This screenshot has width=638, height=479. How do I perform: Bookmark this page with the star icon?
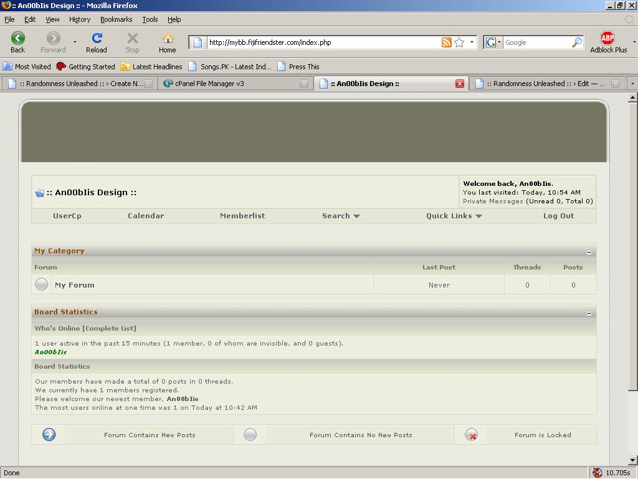click(459, 42)
